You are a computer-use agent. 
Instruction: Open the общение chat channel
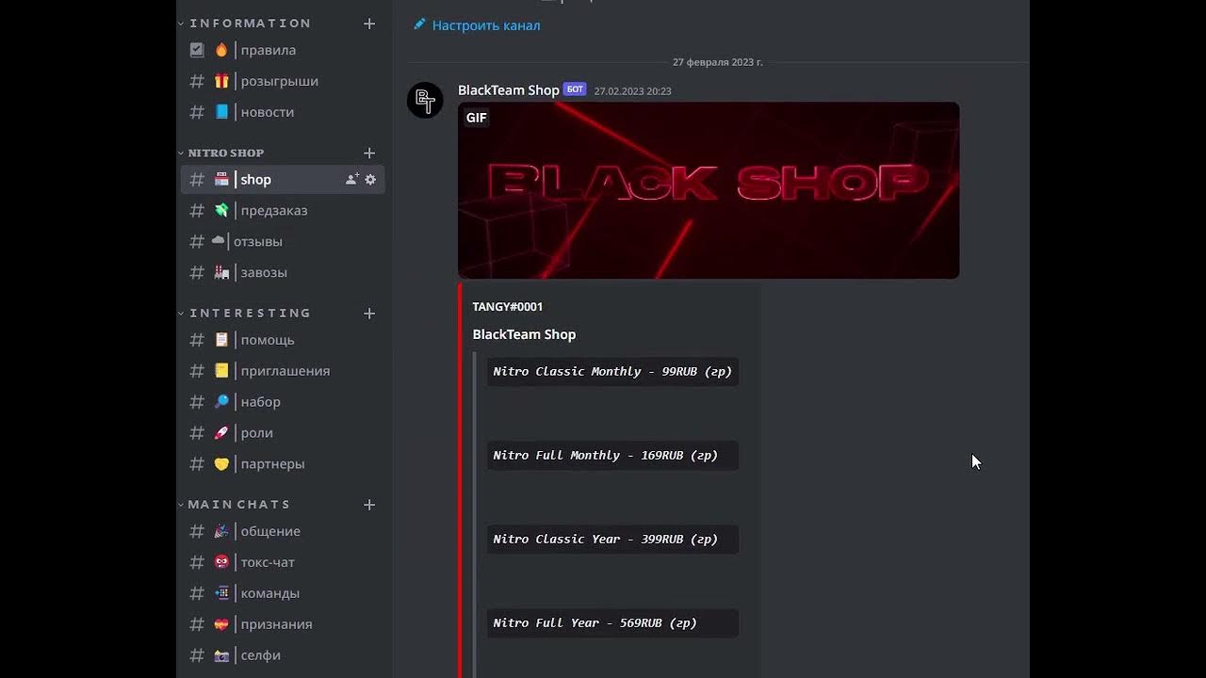[283, 531]
